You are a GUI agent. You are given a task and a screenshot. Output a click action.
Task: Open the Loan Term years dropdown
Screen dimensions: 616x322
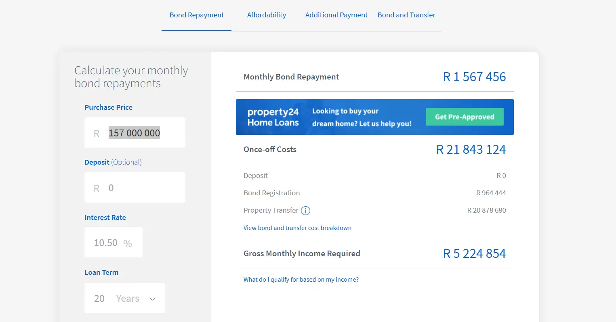[x=125, y=298]
